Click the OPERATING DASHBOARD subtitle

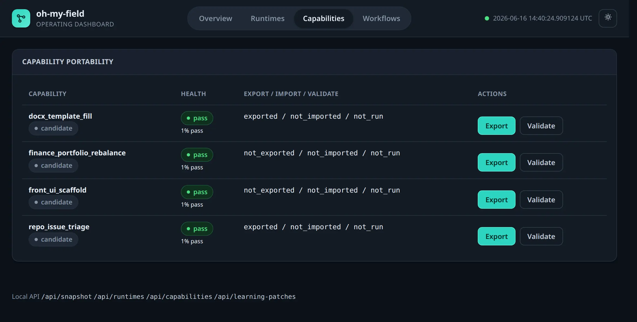coord(75,24)
